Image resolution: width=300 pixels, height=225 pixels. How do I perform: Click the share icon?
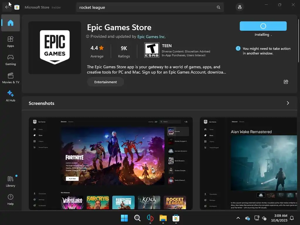tap(286, 82)
